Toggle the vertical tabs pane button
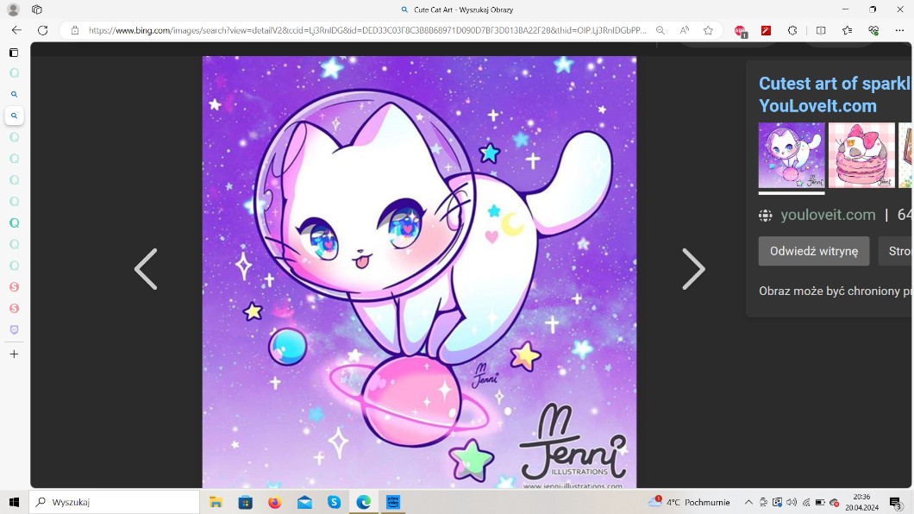Image resolution: width=914 pixels, height=514 pixels. coord(14,53)
